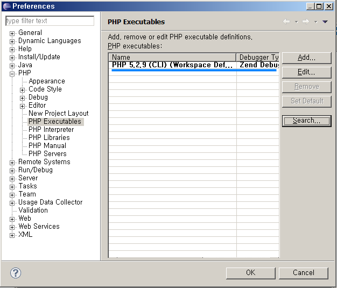The image size is (337, 288).
Task: Select the Validation tree item
Action: (x=33, y=210)
